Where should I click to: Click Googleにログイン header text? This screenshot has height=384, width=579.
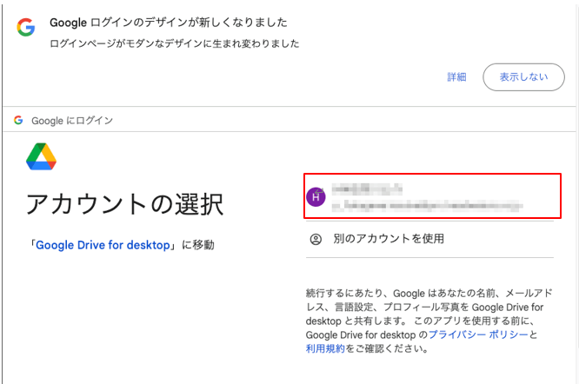72,121
